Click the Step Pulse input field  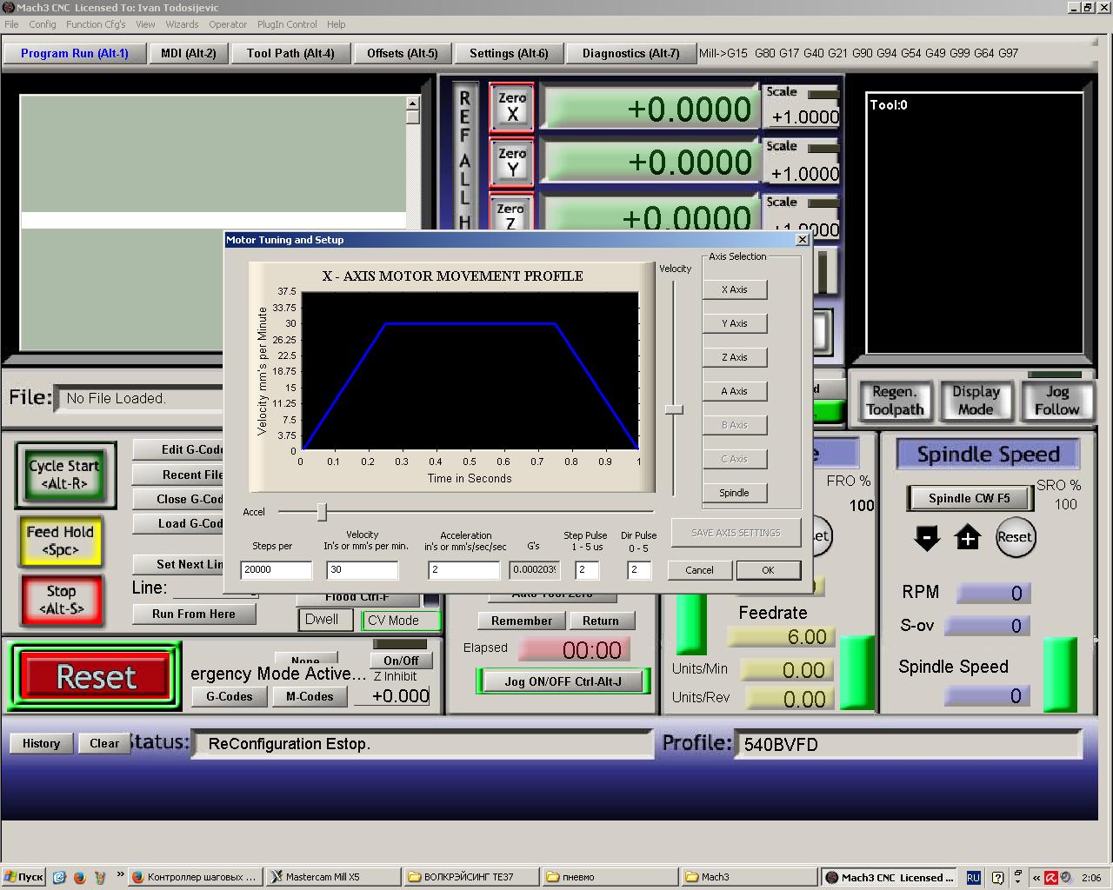(587, 569)
